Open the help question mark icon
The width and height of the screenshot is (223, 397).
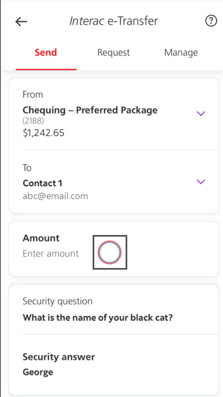click(211, 21)
